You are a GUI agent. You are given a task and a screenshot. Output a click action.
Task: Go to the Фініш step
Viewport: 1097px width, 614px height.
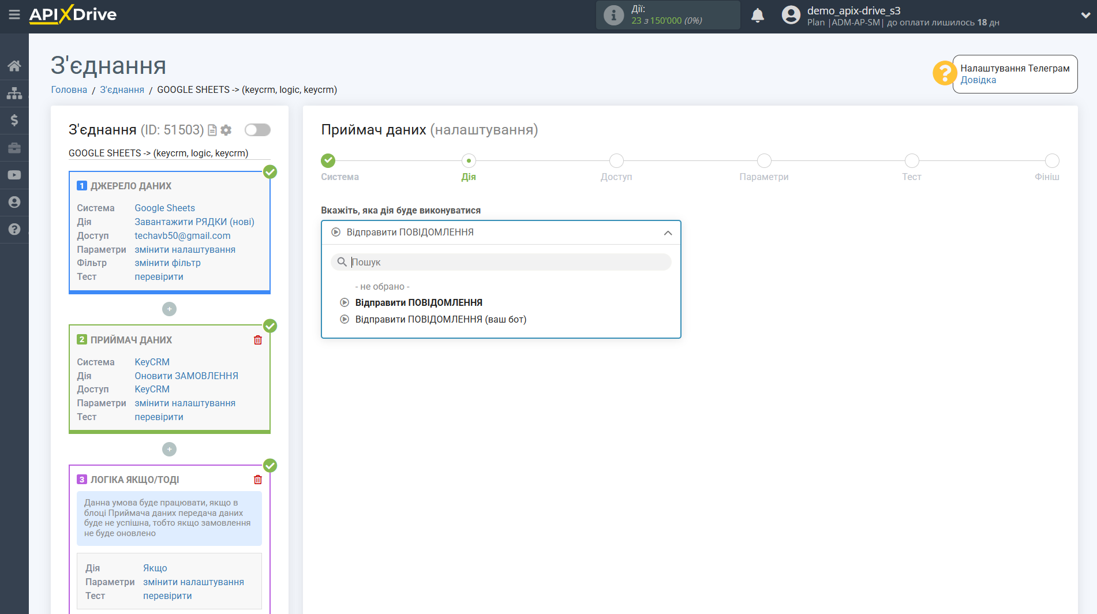pos(1052,160)
